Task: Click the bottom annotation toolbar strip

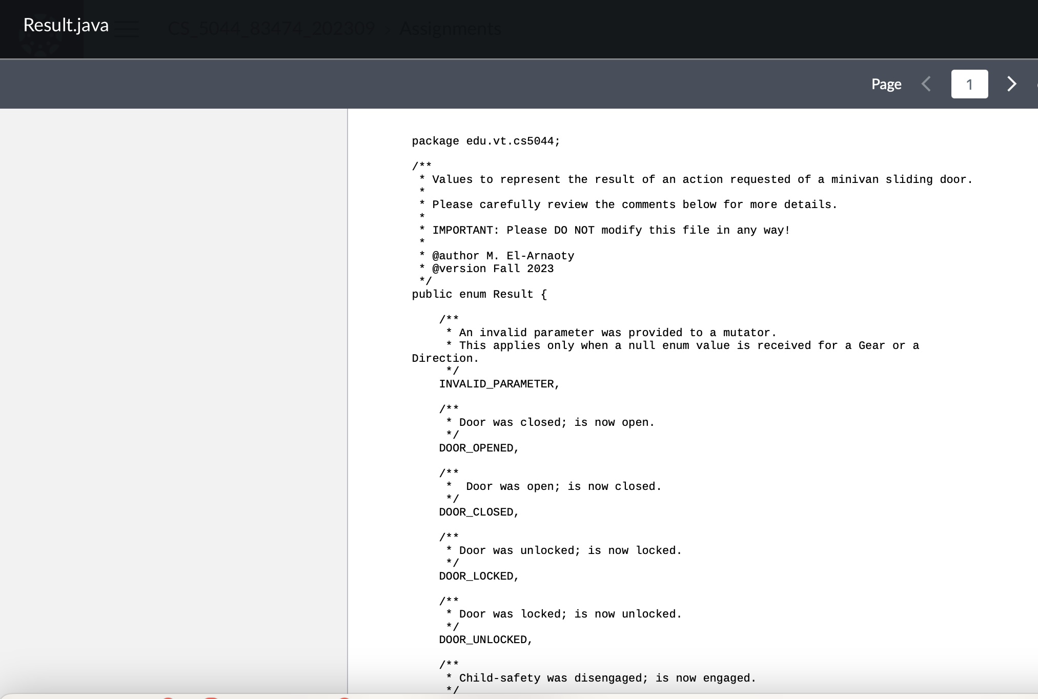Action: [x=513, y=696]
